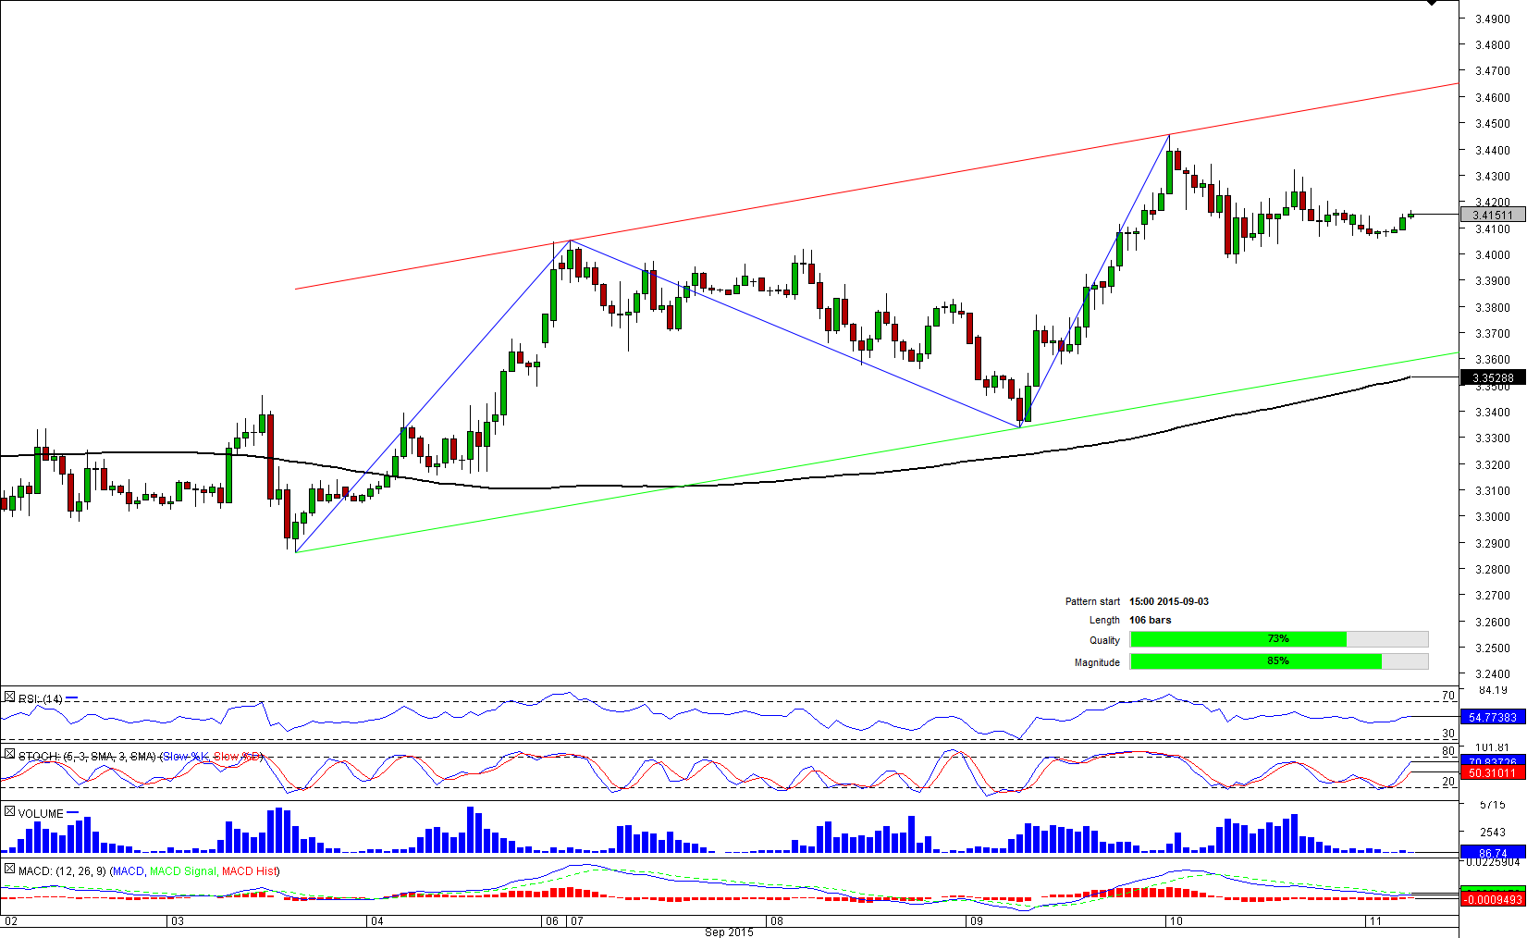Click the pattern start date 15:00 2015-09-03
Viewport: 1527px width, 938px height.
(x=1169, y=601)
